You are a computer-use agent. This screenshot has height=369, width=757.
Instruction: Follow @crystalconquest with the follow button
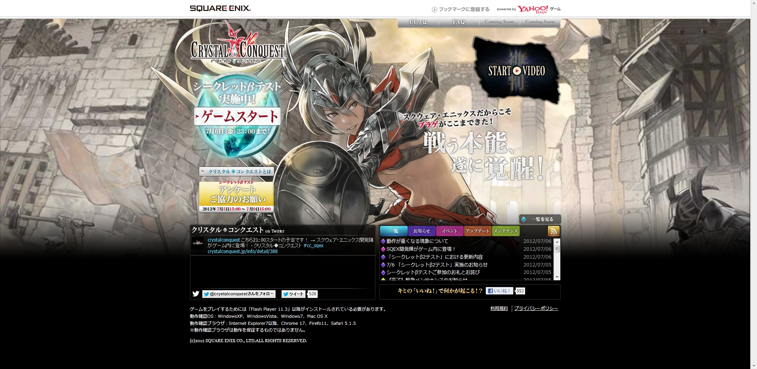point(239,294)
